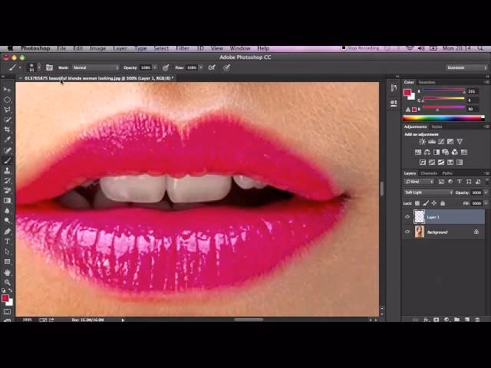Select the Horizontal Type tool
The width and height of the screenshot is (491, 368).
tap(7, 242)
